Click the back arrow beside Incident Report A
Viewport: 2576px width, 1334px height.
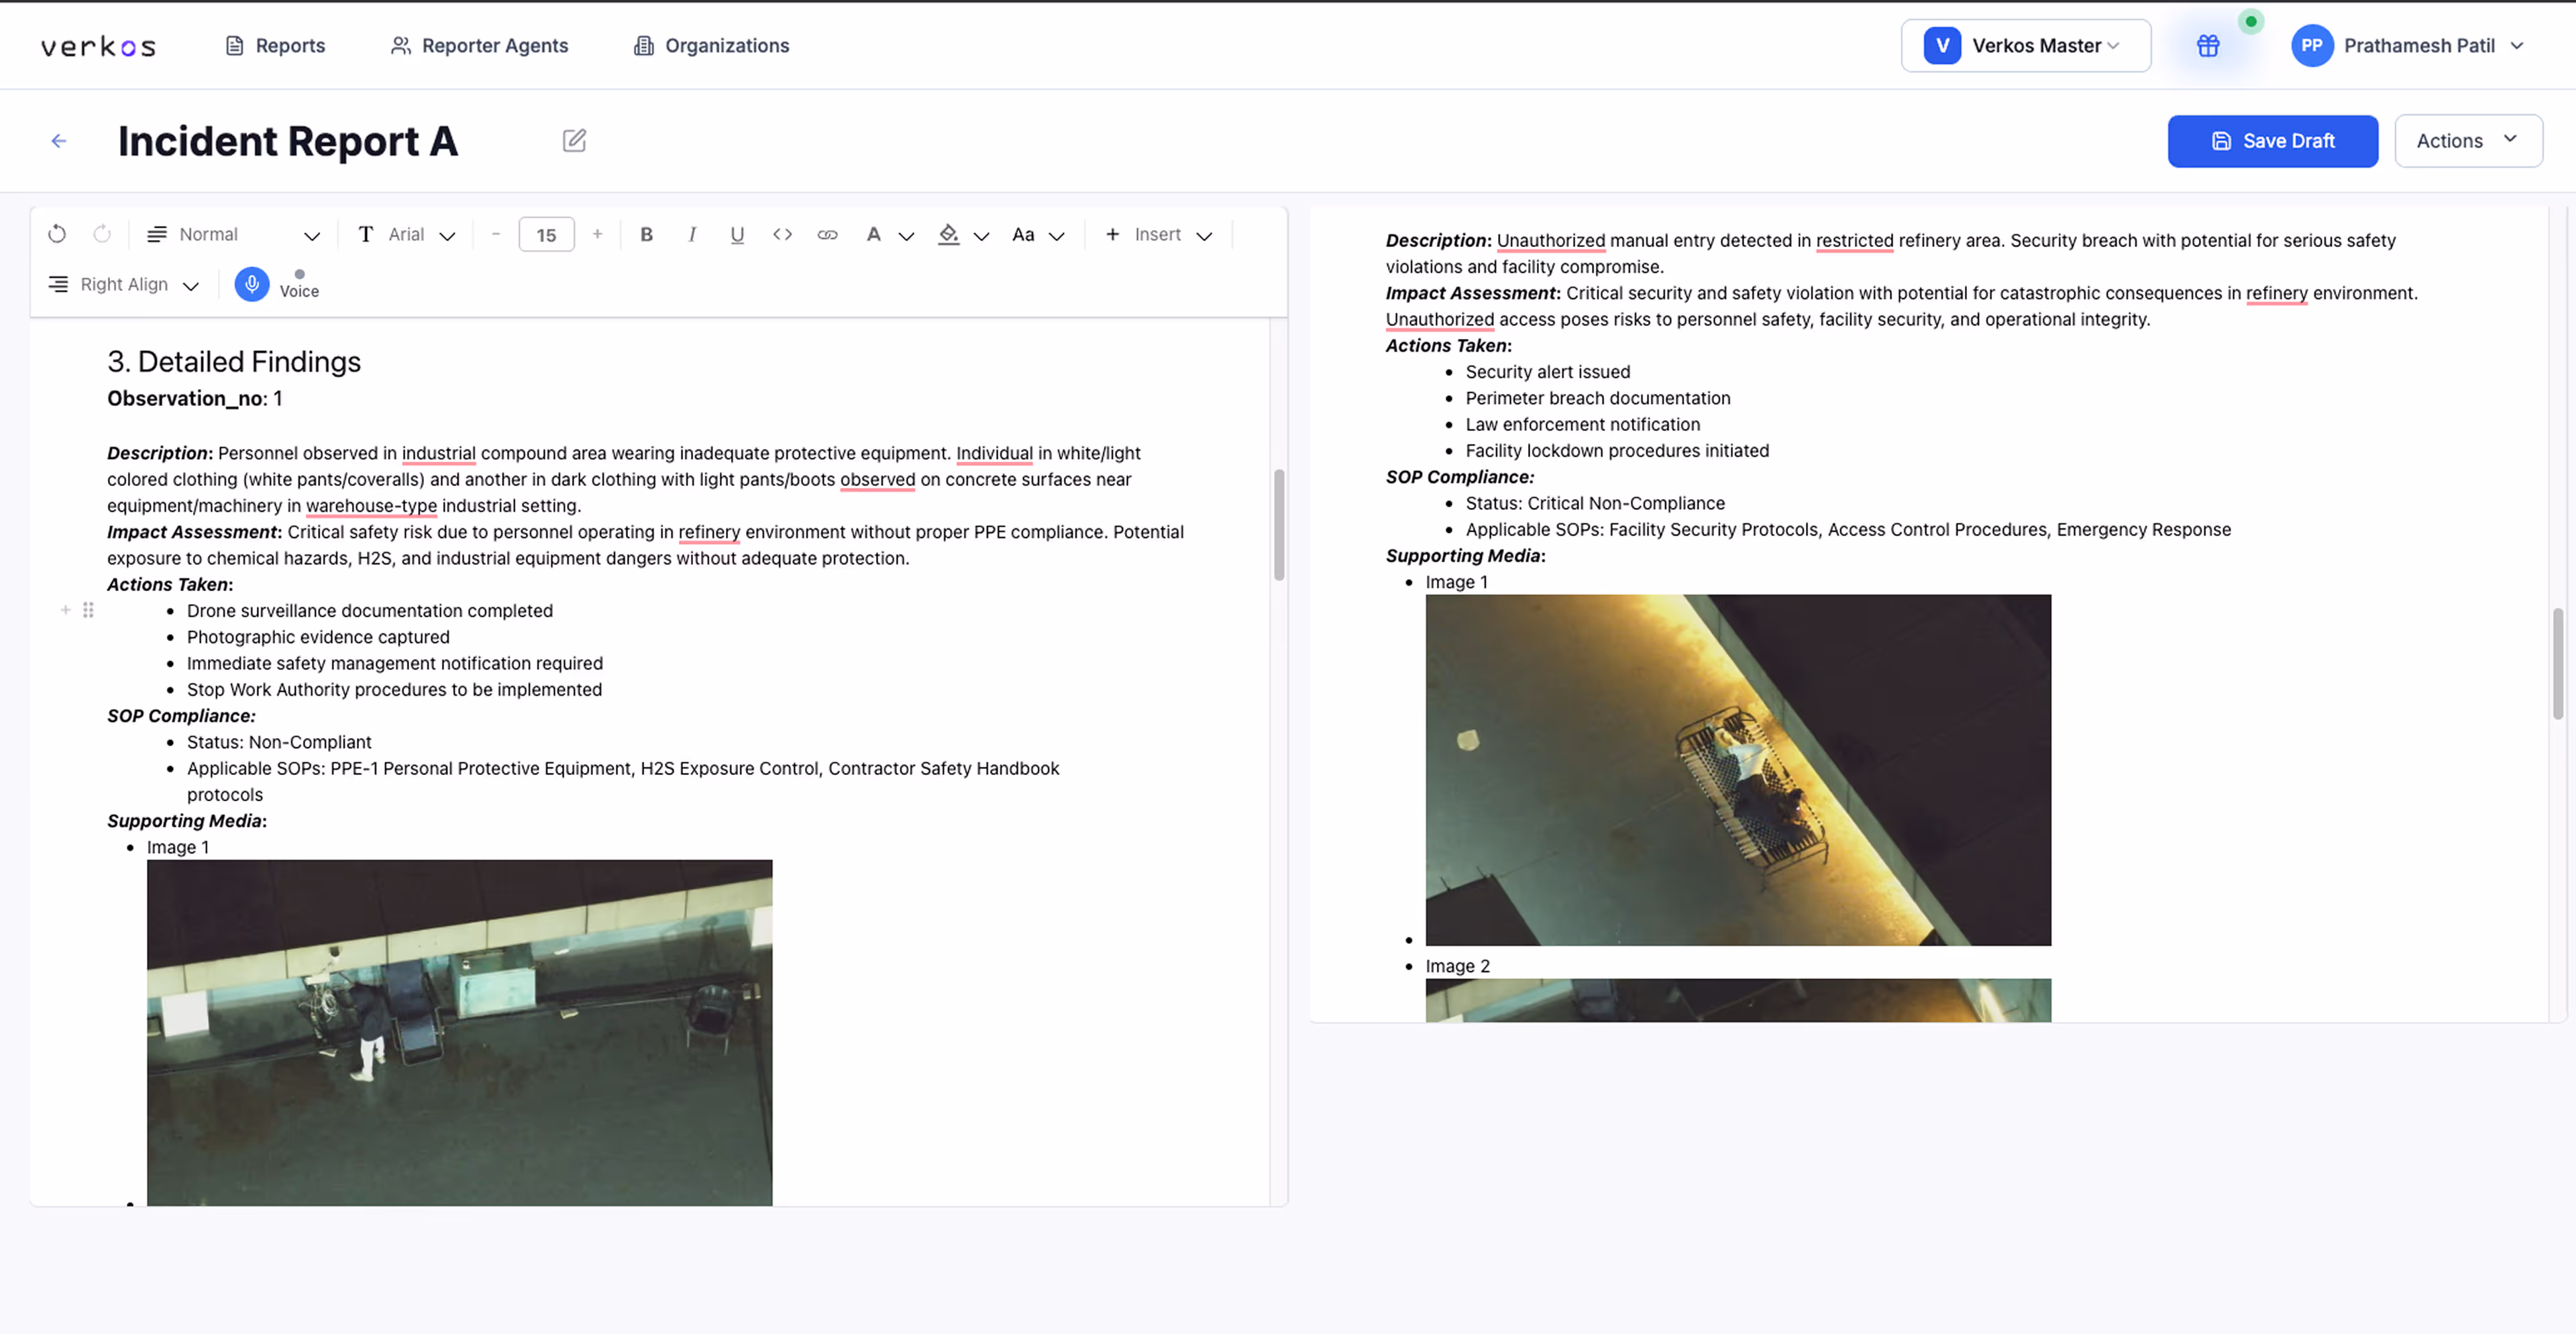[59, 141]
